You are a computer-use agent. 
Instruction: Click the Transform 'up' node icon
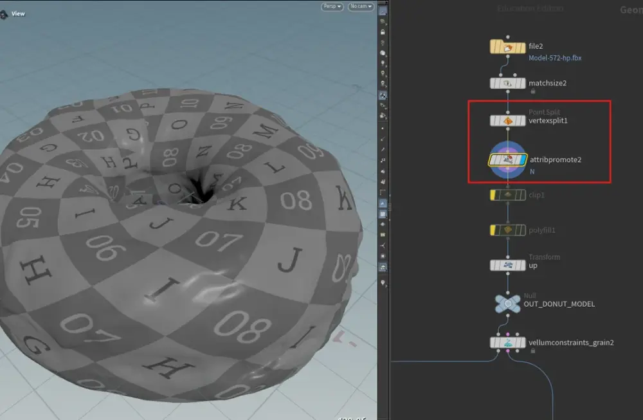(x=508, y=265)
